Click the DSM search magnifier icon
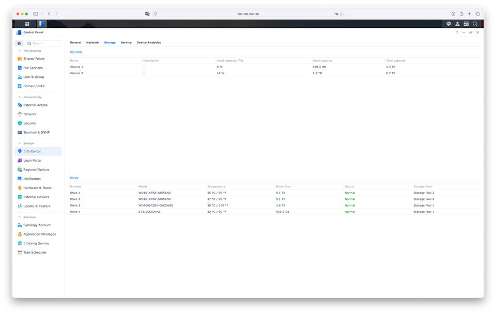Screen dimensions: 496x314 pyautogui.click(x=475, y=24)
